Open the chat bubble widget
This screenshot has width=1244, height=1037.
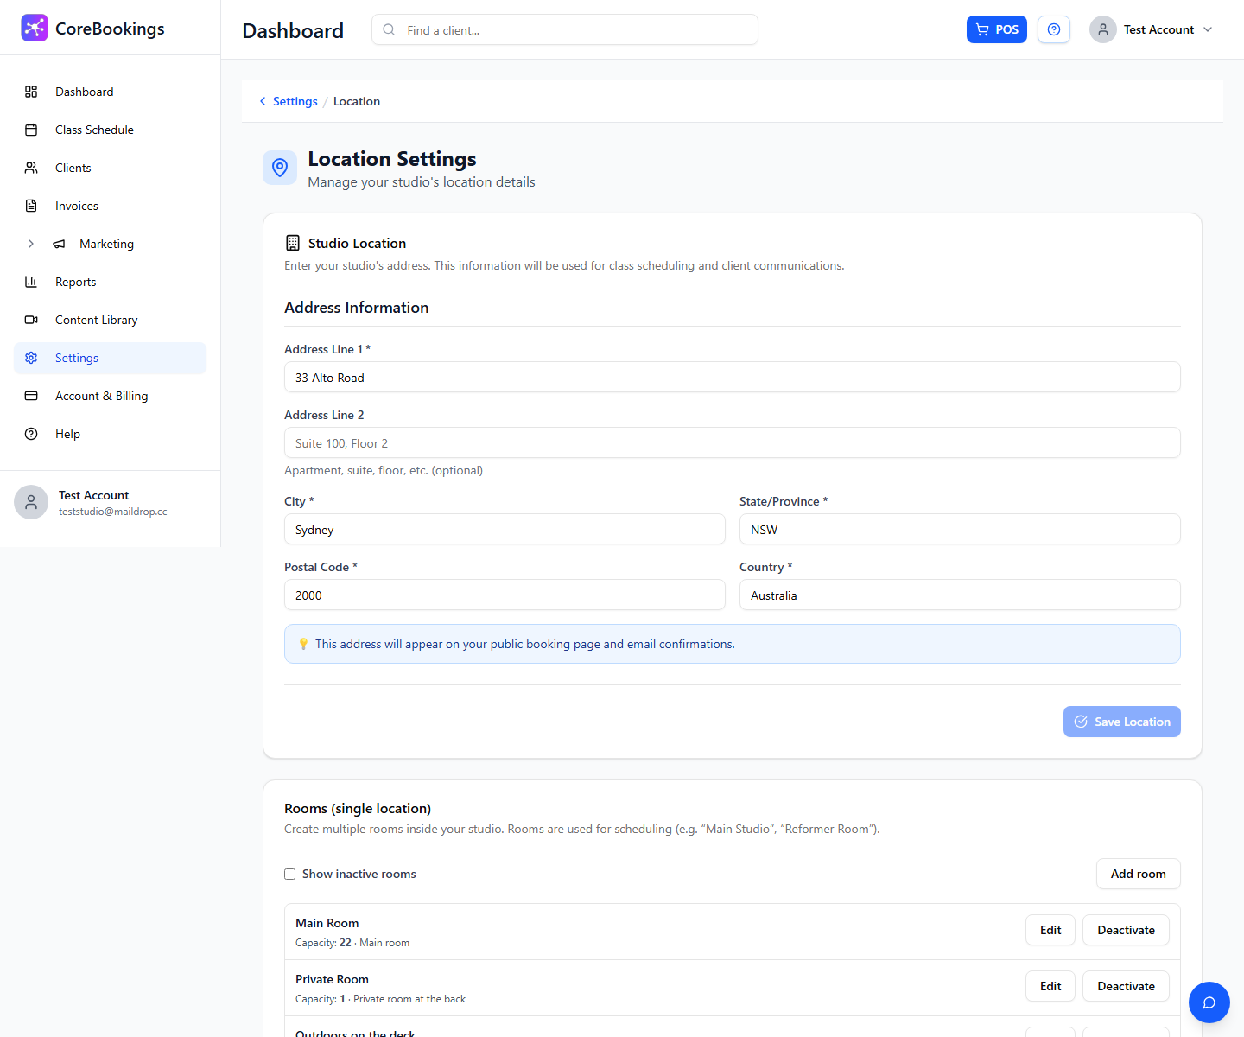(x=1209, y=1002)
